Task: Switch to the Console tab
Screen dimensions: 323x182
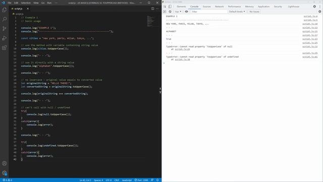Action: tap(194, 7)
